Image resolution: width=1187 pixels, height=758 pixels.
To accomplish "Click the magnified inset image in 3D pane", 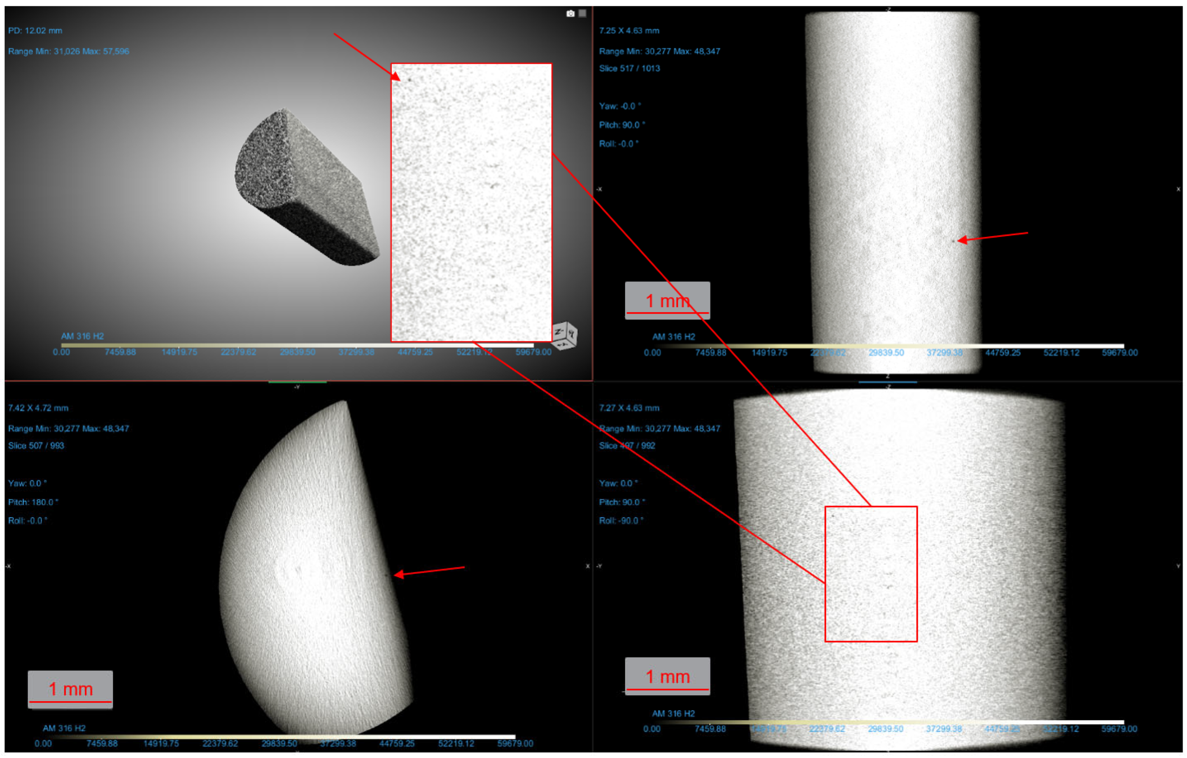I will (471, 202).
